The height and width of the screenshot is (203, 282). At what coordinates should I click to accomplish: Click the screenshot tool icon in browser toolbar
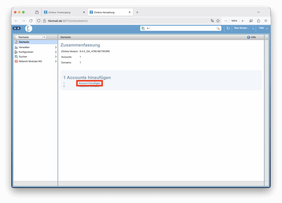tap(251, 21)
